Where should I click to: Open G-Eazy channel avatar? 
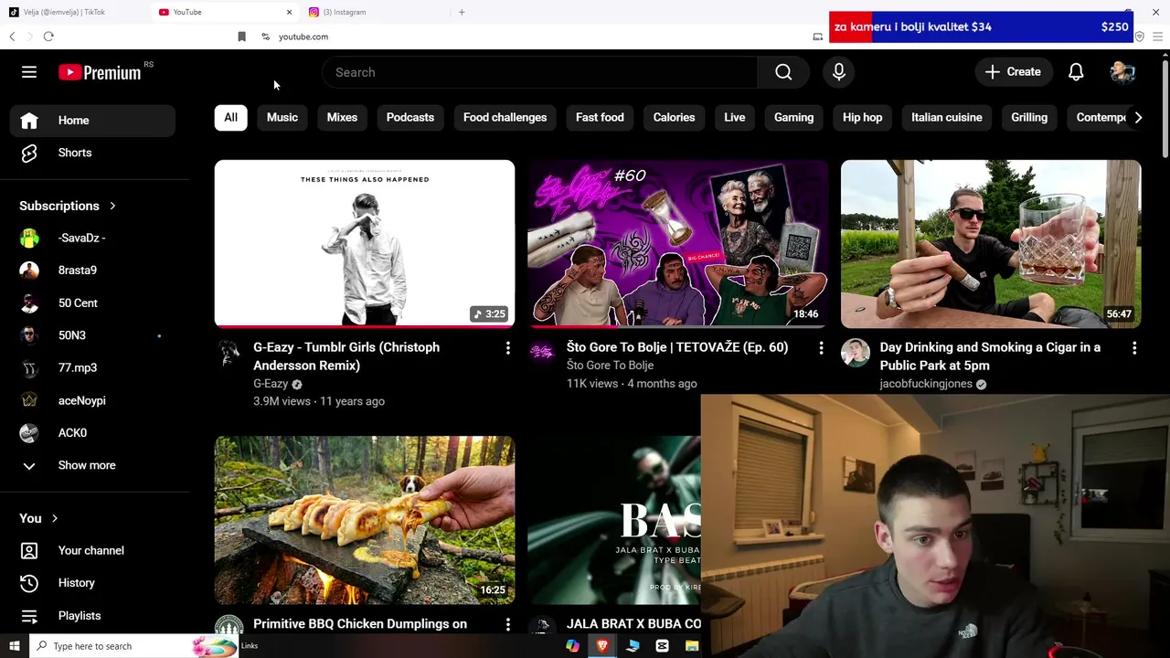(229, 352)
